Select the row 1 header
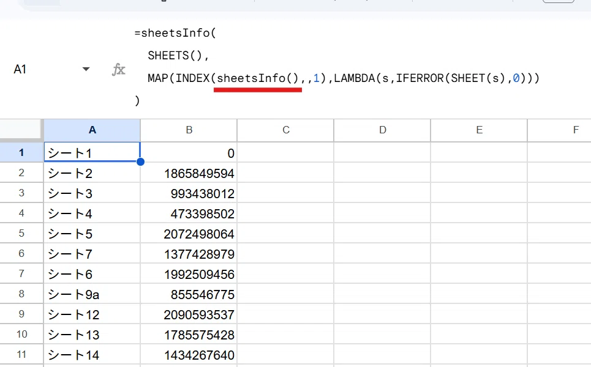 tap(21, 152)
